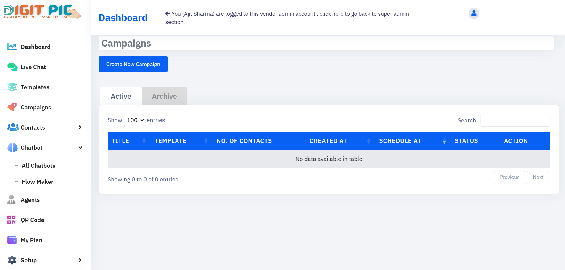
Task: Click the Campaigns rocket icon
Action: tap(12, 107)
